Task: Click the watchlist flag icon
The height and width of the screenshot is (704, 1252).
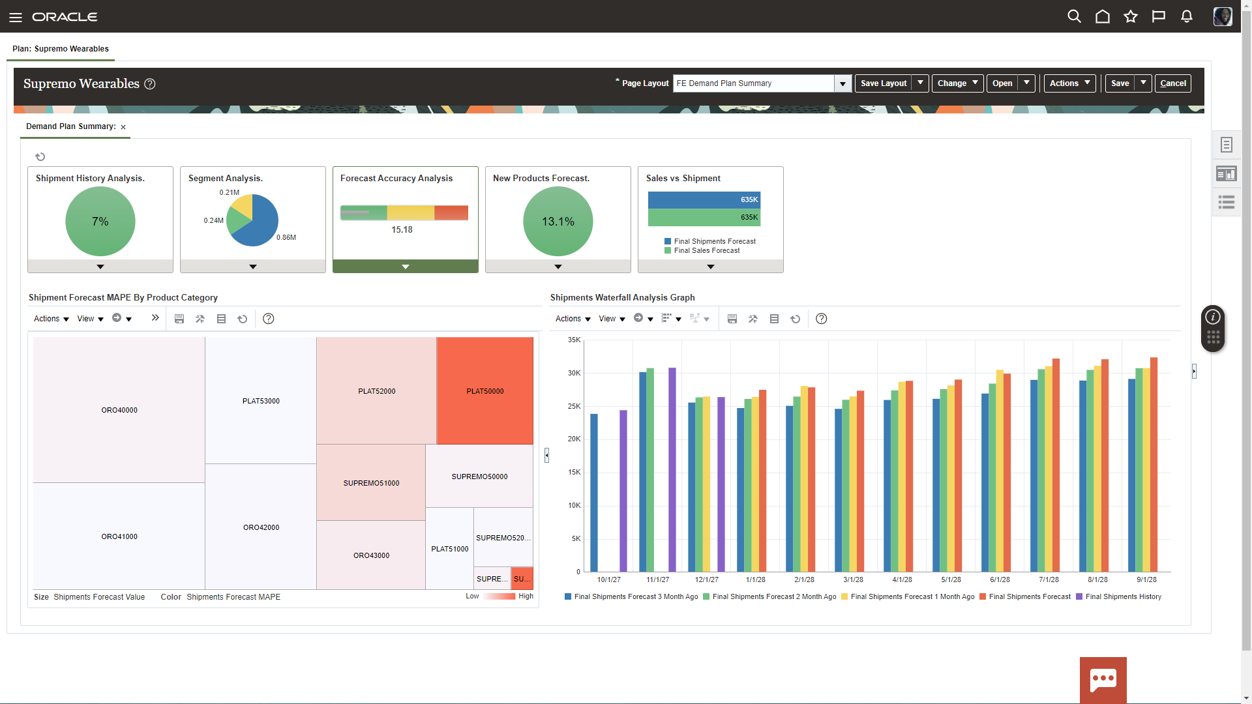Action: (x=1159, y=16)
